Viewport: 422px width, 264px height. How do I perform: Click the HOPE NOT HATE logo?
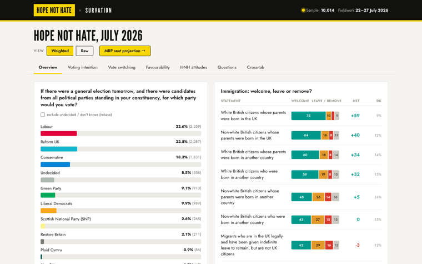click(54, 10)
